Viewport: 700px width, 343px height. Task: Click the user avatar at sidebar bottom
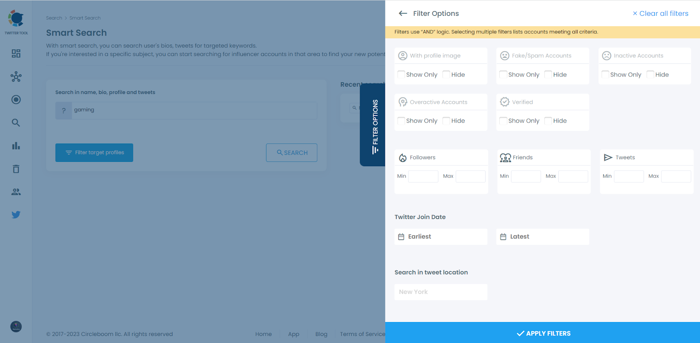(16, 326)
